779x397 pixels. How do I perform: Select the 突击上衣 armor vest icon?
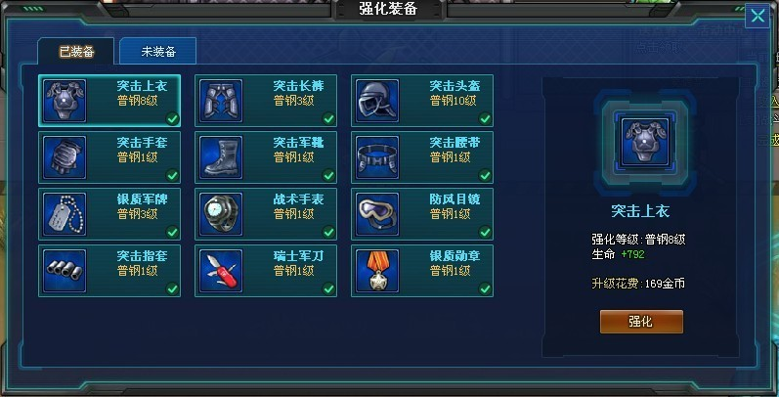pos(65,101)
